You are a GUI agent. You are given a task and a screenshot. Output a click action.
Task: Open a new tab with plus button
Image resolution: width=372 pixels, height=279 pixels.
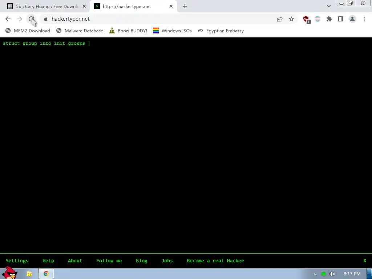tap(185, 6)
